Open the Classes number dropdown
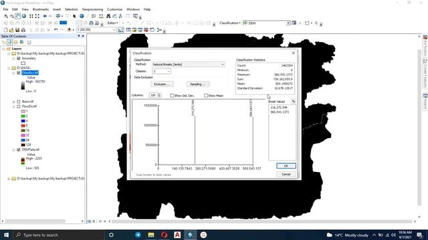 (x=169, y=71)
